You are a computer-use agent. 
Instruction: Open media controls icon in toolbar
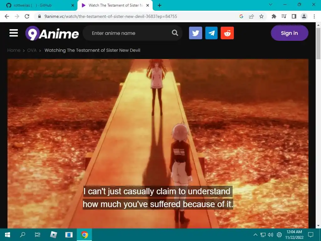point(284,16)
